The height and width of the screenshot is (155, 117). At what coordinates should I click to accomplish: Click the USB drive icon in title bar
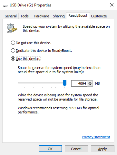pos(5,5)
